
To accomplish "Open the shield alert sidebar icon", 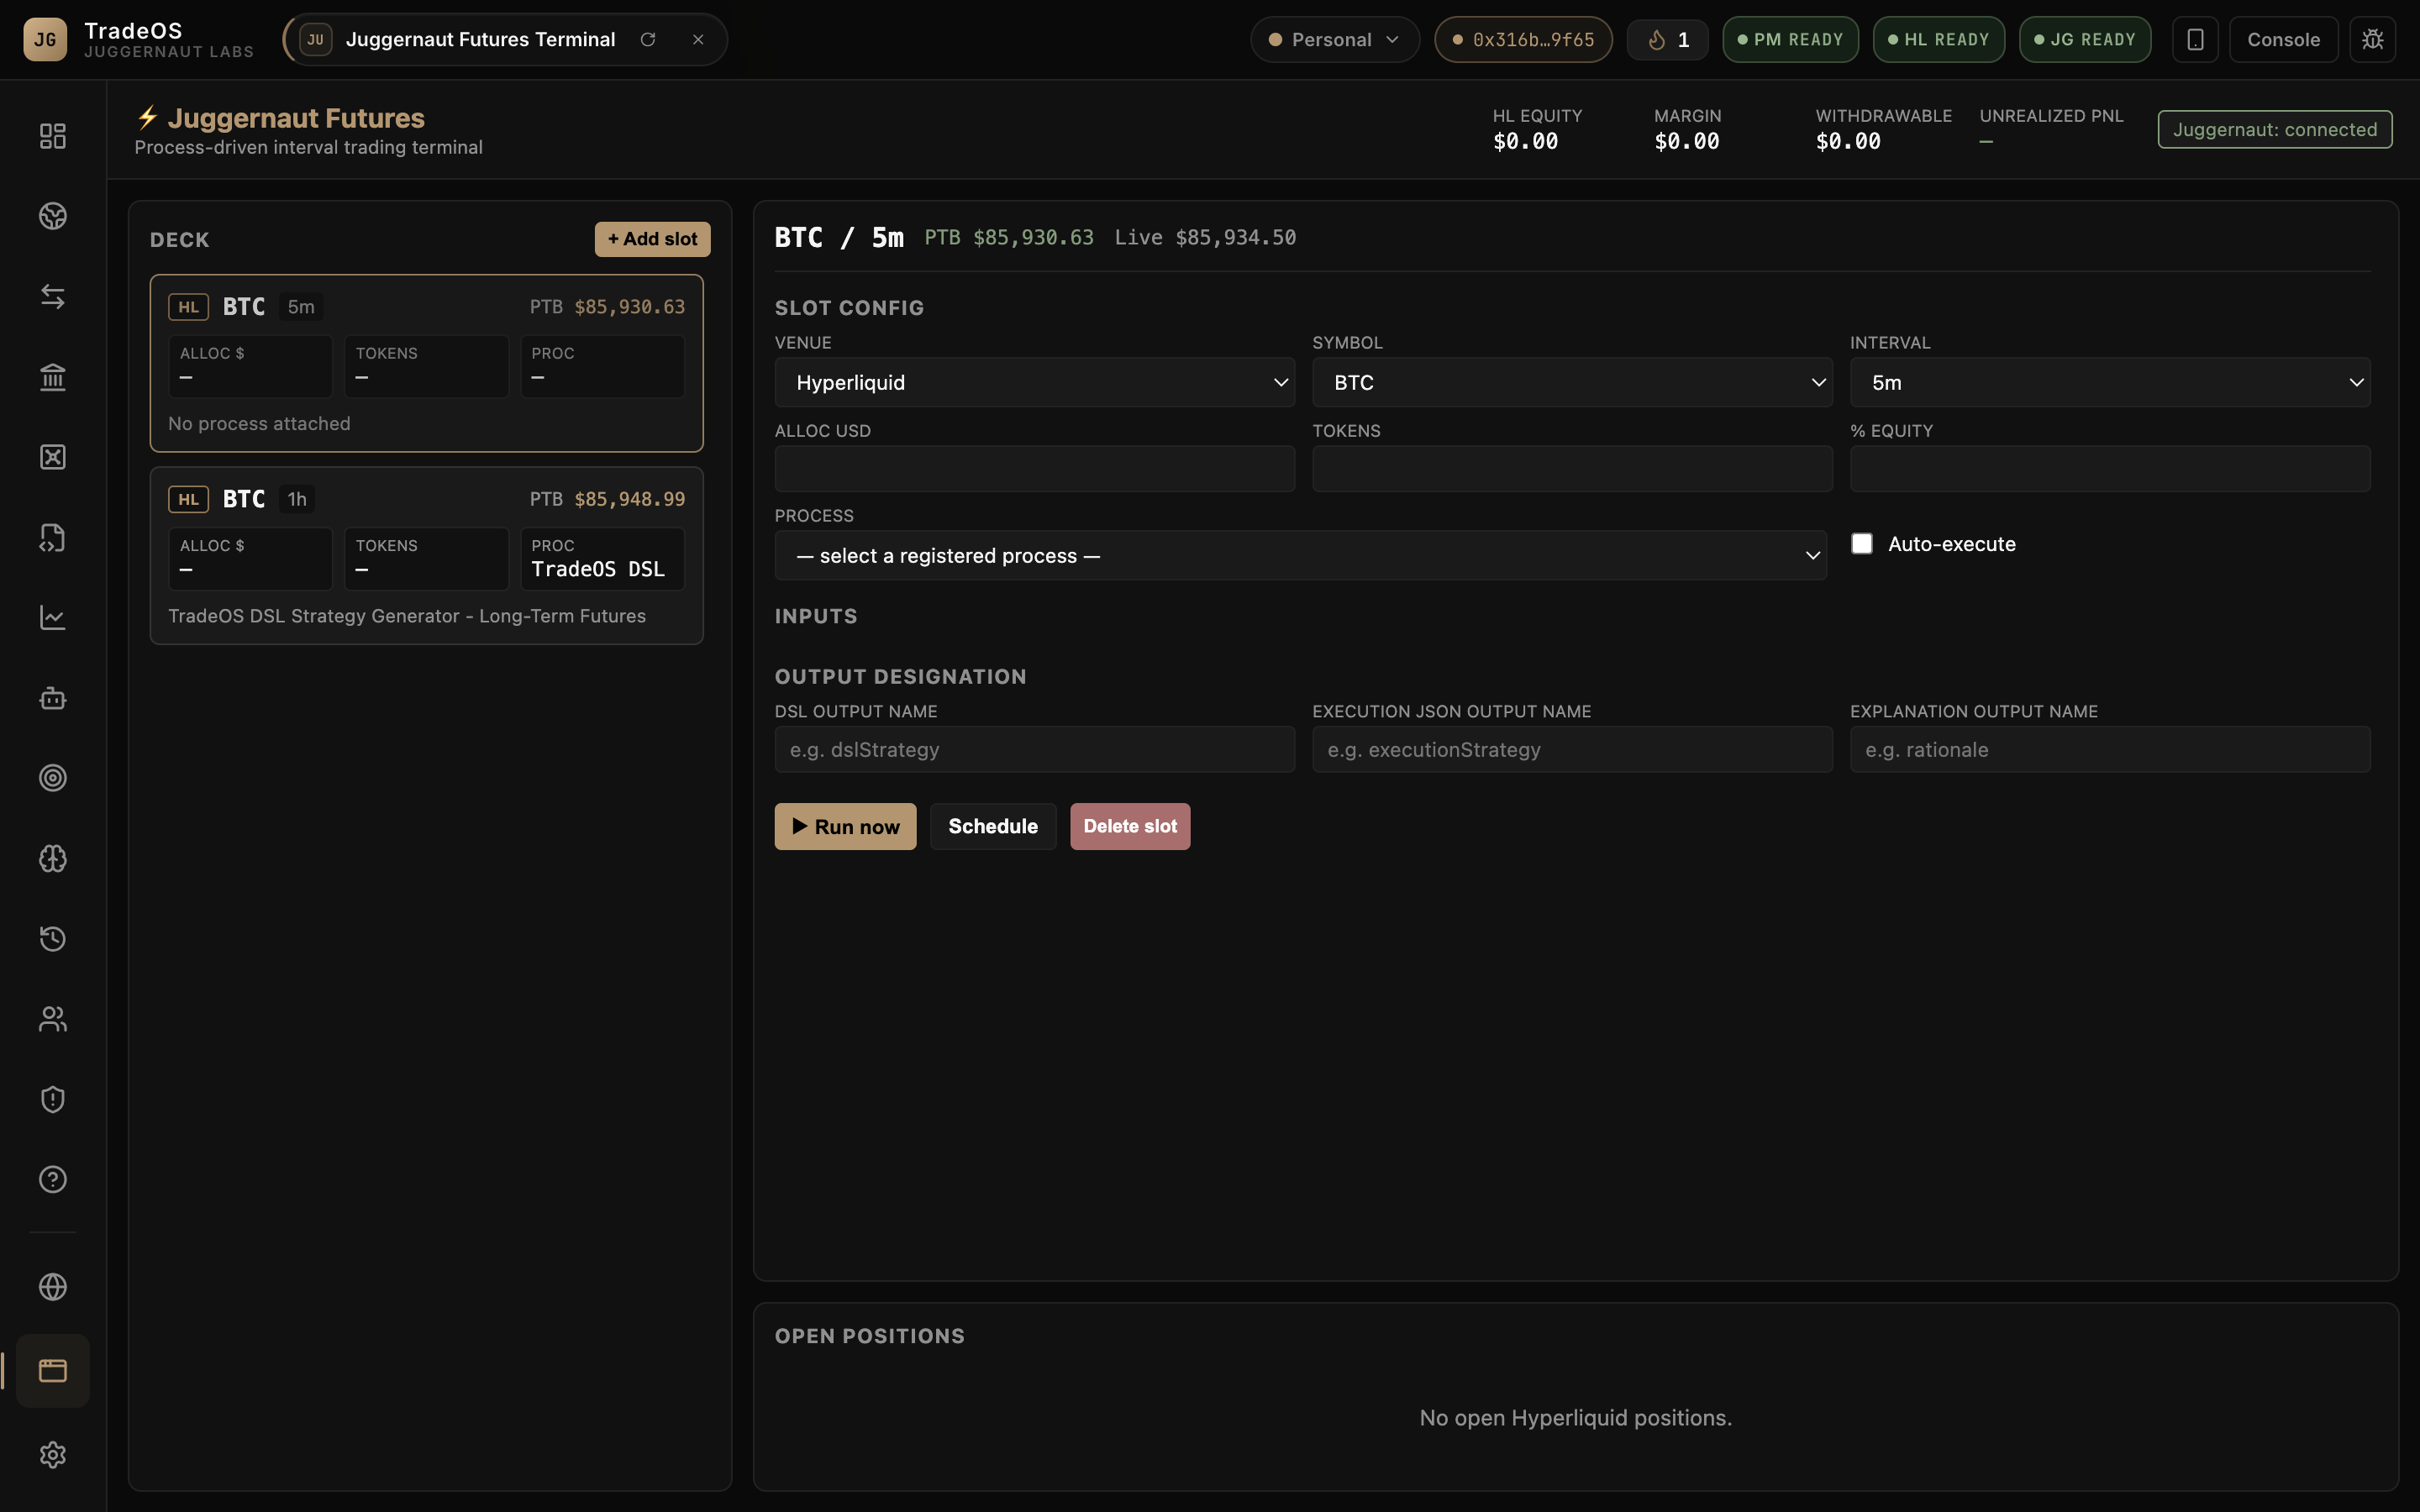I will coord(52,1099).
